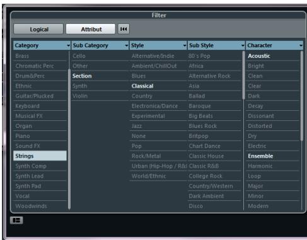307x240 pixels.
Task: Switch to the Attribut filter tab
Action: click(91, 29)
